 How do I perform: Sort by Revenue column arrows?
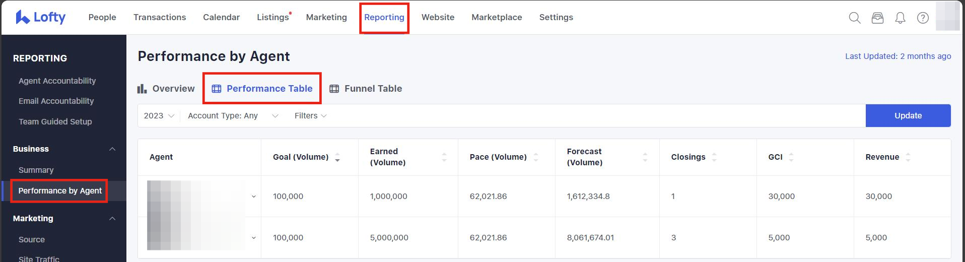(908, 157)
